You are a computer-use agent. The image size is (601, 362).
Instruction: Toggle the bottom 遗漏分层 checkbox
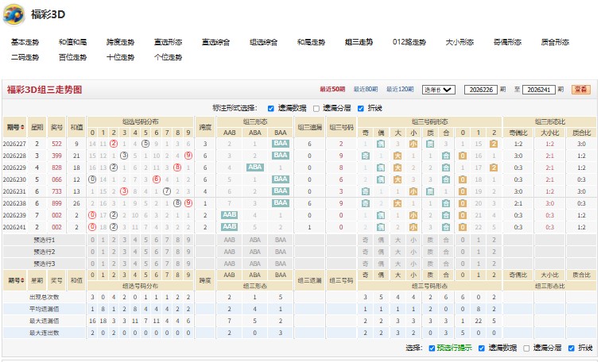[x=526, y=349]
